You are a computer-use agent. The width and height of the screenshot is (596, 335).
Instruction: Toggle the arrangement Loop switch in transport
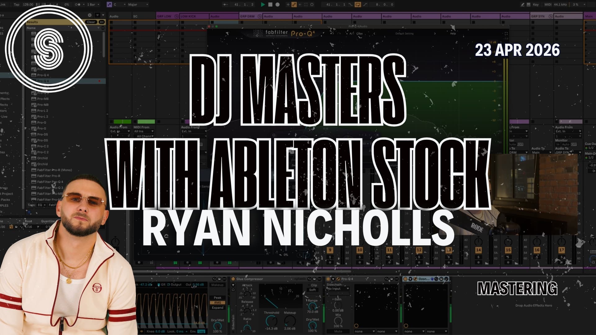coord(358,4)
